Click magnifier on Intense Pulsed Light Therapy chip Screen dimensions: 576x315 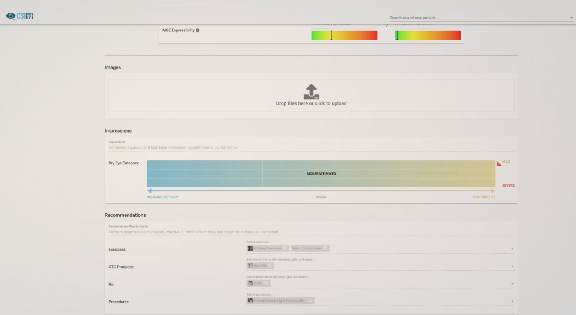[311, 300]
